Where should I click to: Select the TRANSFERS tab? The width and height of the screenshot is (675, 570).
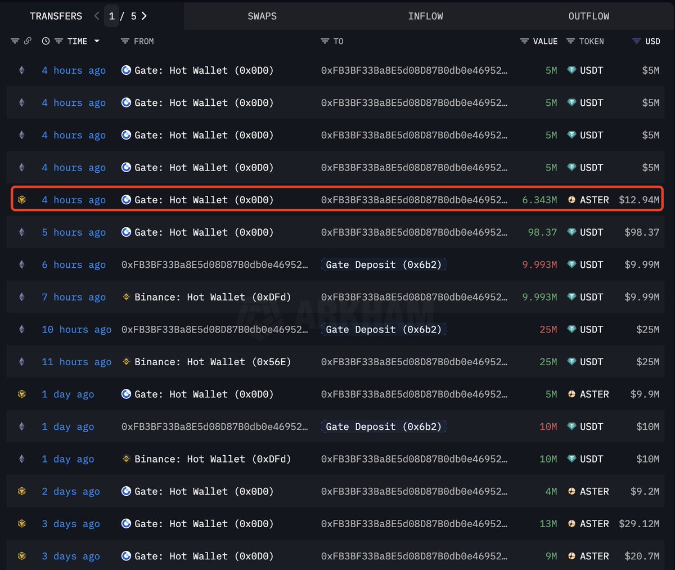pos(56,16)
